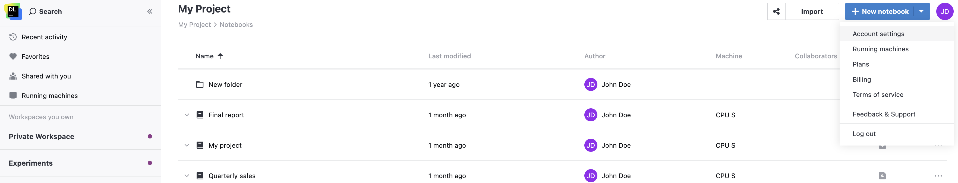
Task: Click Log out in the account menu
Action: (x=864, y=134)
